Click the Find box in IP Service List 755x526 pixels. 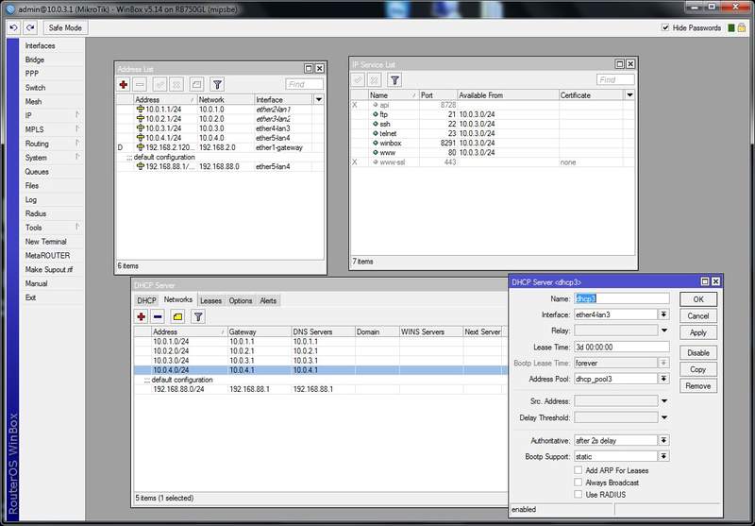pos(615,80)
